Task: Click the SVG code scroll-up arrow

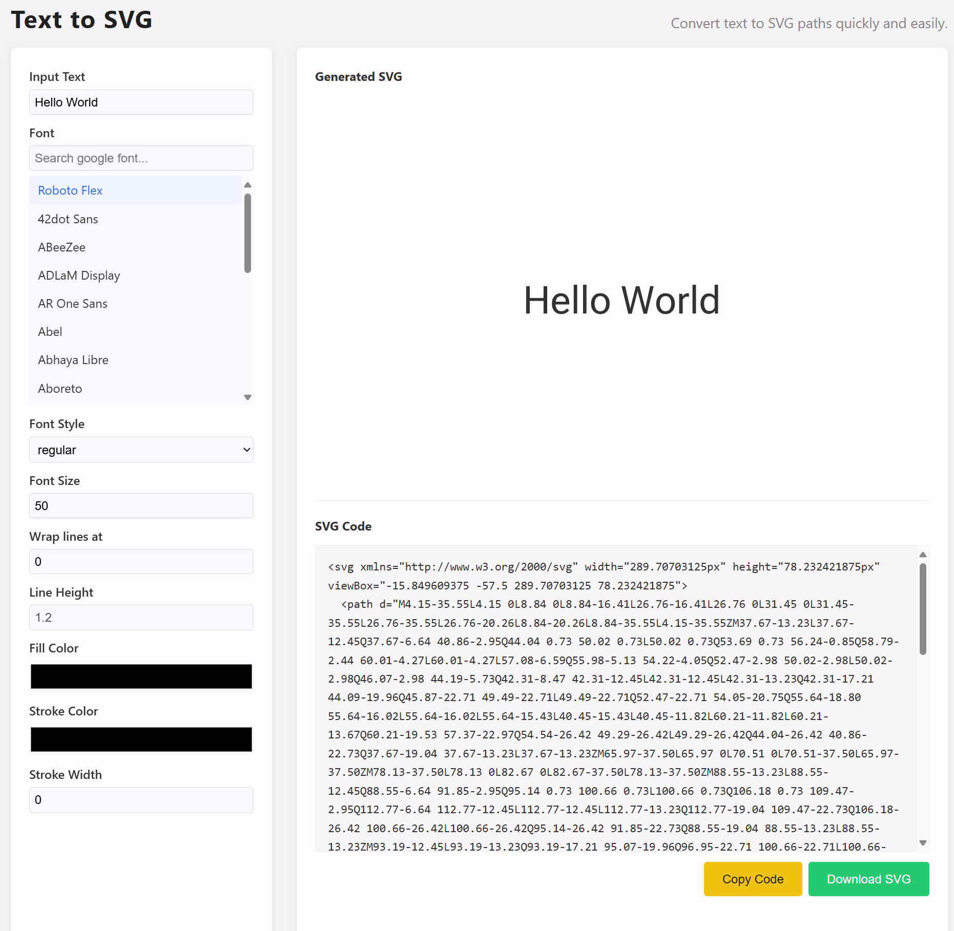Action: pyautogui.click(x=923, y=555)
